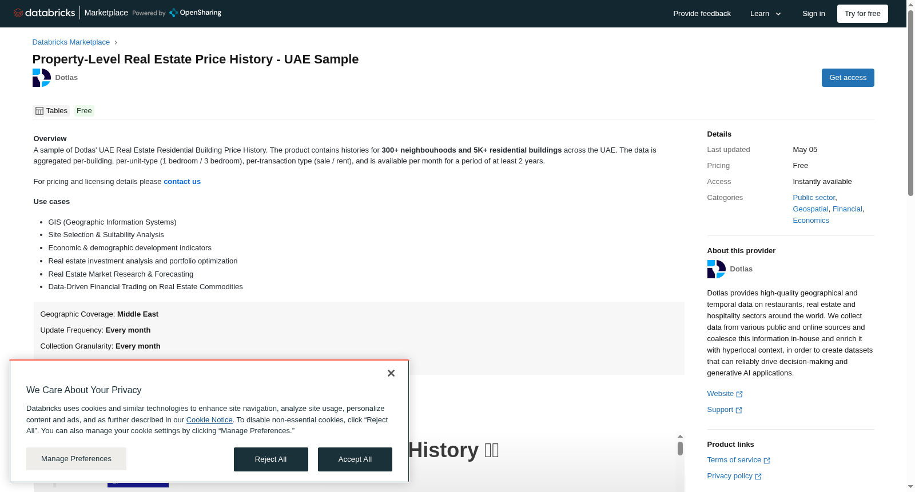The image size is (915, 492).
Task: Click Dotlas name in About this provider
Action: pyautogui.click(x=741, y=269)
